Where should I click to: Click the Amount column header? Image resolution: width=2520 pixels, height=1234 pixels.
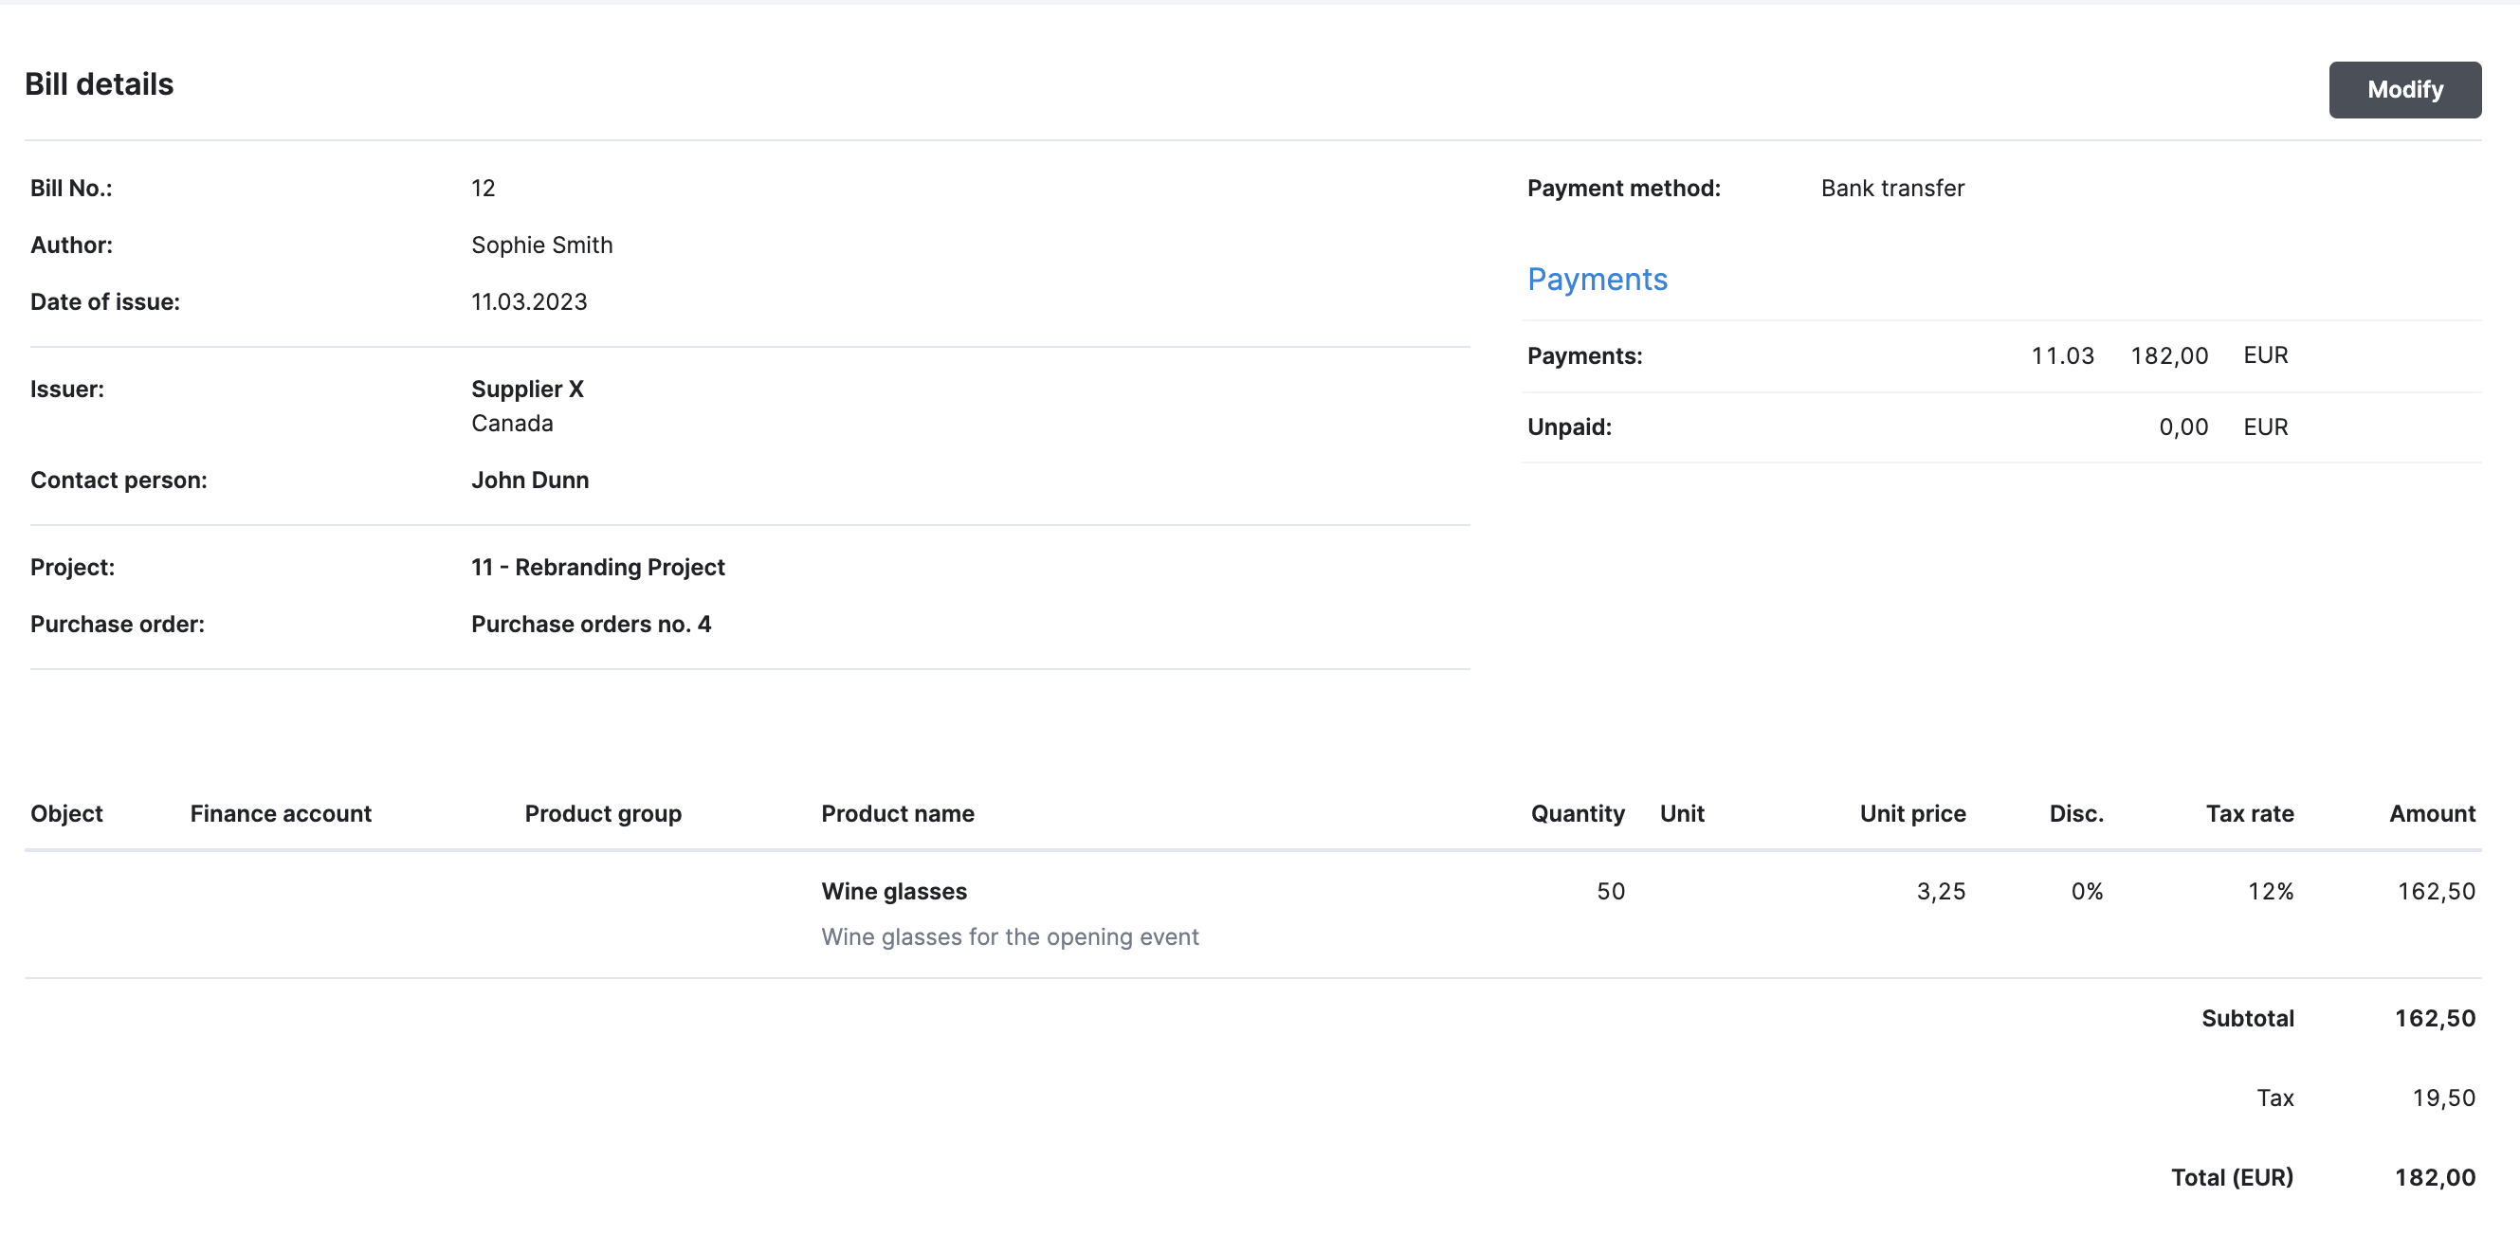(x=2432, y=812)
